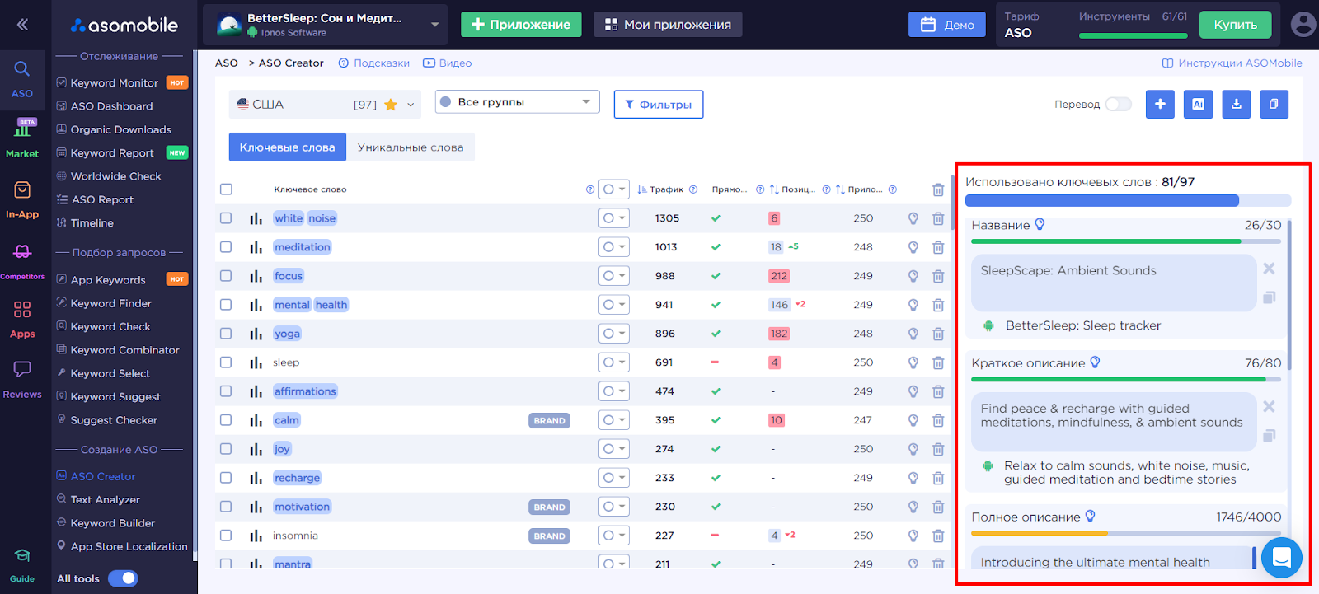
Task: Click the user profile avatar icon
Action: point(1303,24)
